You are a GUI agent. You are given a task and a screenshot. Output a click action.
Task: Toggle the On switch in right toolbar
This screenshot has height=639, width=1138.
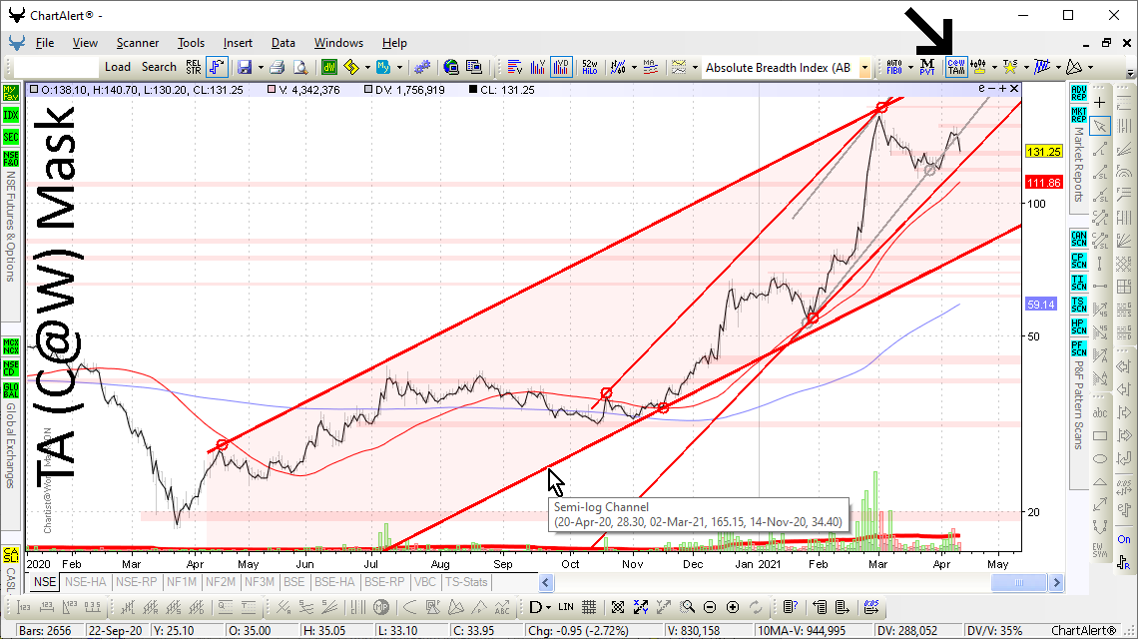(1123, 539)
